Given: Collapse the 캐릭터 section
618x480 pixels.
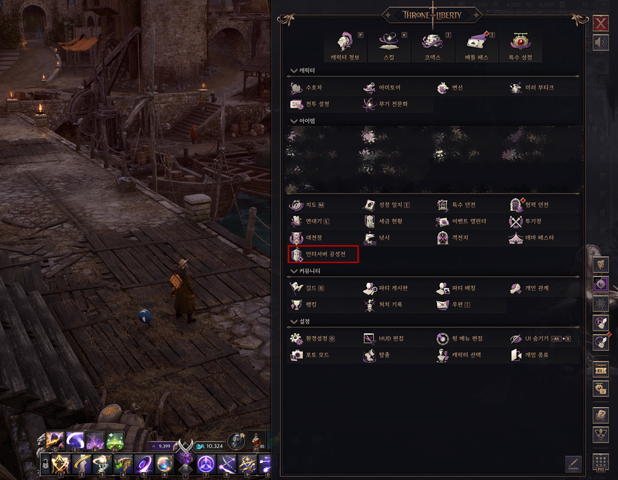Looking at the screenshot, I should (x=293, y=71).
